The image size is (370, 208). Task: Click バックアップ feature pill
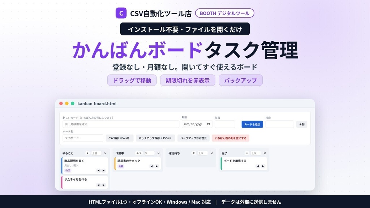click(241, 81)
